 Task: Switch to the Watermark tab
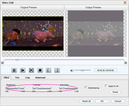[40, 78]
